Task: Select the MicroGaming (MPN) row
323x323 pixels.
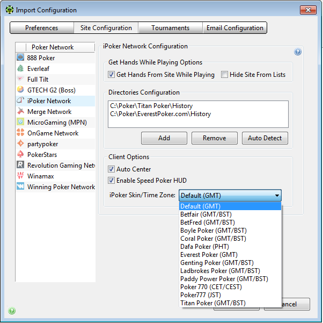Action: pos(55,122)
